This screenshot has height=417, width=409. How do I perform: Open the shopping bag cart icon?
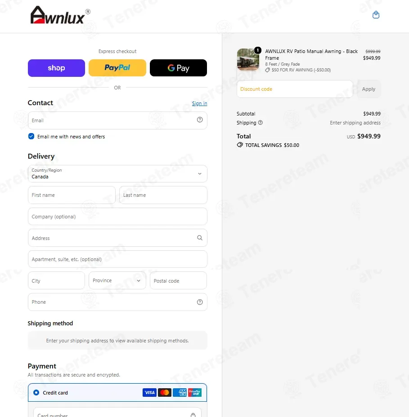[x=376, y=15]
